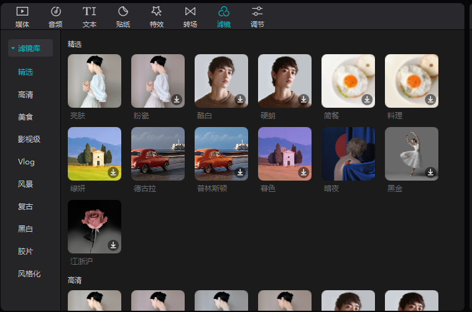Click the 硬朗 filter label
The image size is (472, 312).
click(268, 116)
